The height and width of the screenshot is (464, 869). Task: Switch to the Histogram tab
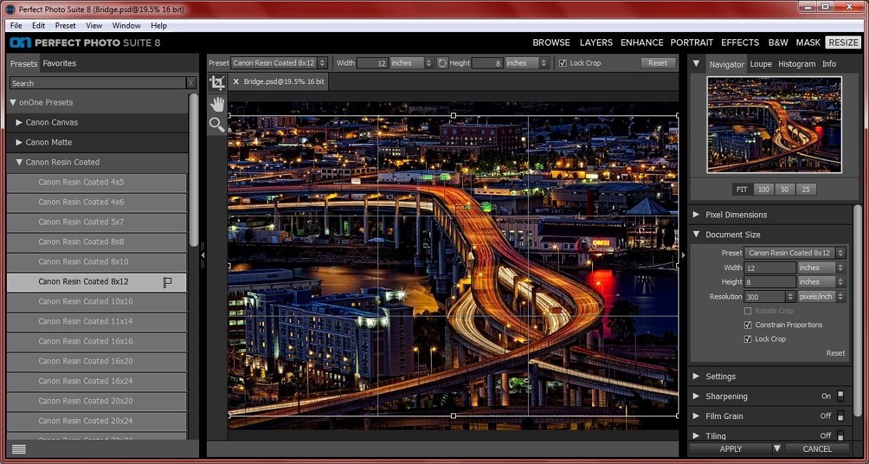click(x=797, y=63)
